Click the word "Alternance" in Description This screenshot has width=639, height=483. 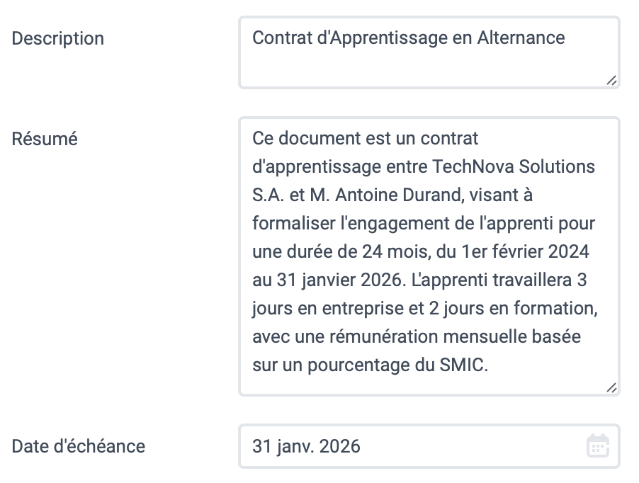(x=521, y=38)
